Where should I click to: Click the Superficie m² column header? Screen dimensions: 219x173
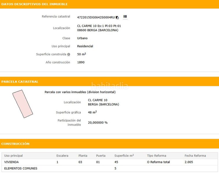point(124,156)
